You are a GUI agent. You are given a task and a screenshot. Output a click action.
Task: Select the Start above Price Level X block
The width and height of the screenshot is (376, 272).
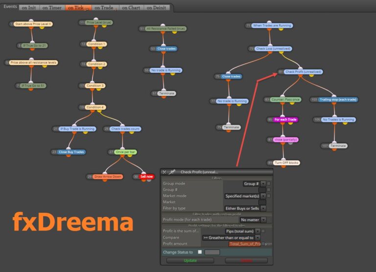click(33, 24)
